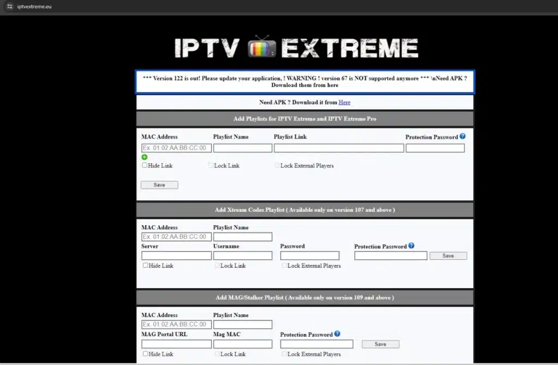This screenshot has height=365, width=558.
Task: Enable Hide Link checkbox in Add Playlists section
Action: point(145,165)
